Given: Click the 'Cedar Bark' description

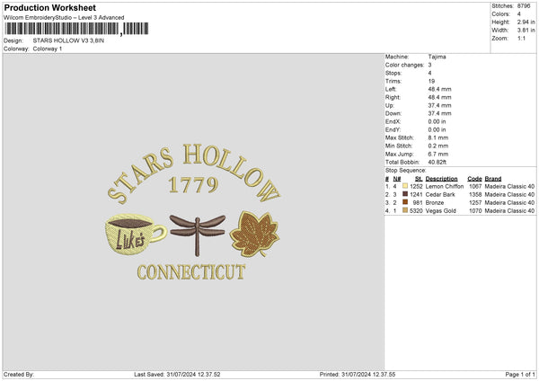Looking at the screenshot, I should 440,195.
